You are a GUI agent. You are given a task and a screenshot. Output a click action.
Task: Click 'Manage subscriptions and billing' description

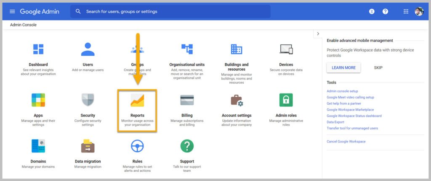coord(187,123)
